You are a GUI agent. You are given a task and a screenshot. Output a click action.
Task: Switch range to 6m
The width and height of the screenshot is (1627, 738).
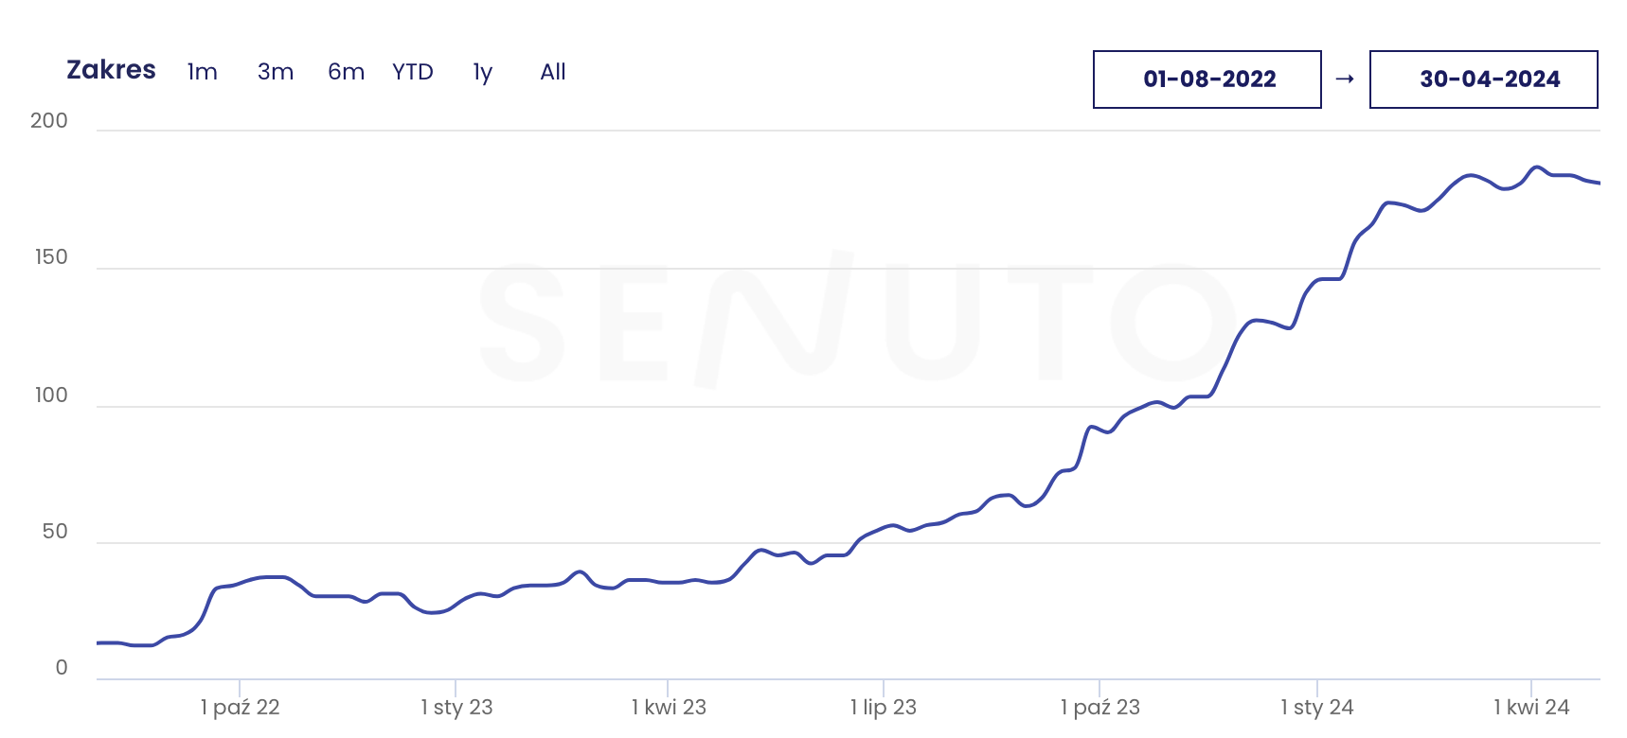(x=346, y=72)
